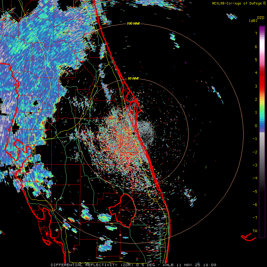The width and height of the screenshot is (267, 267).
Task: Pick the -7 dB scale value
Action: (255, 218)
